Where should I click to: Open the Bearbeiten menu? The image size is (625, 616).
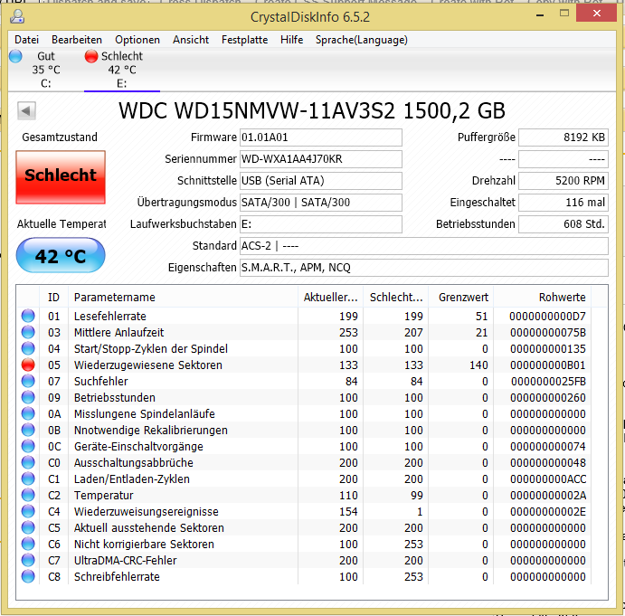click(77, 40)
